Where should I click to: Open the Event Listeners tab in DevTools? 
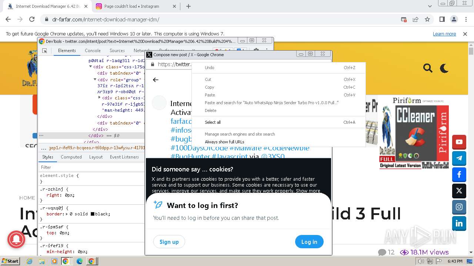pyautogui.click(x=124, y=157)
